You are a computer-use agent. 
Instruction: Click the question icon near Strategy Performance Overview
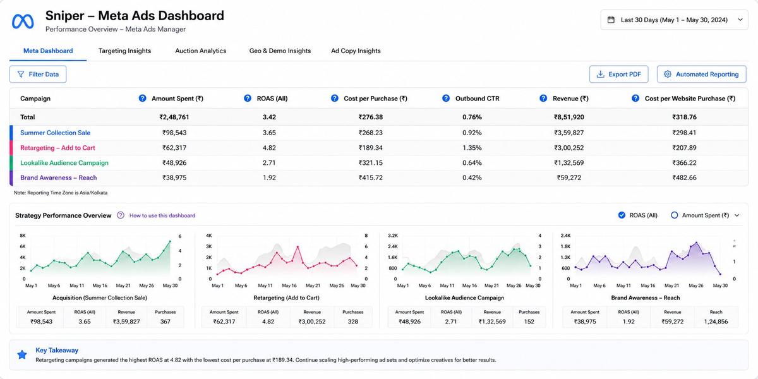(x=121, y=215)
